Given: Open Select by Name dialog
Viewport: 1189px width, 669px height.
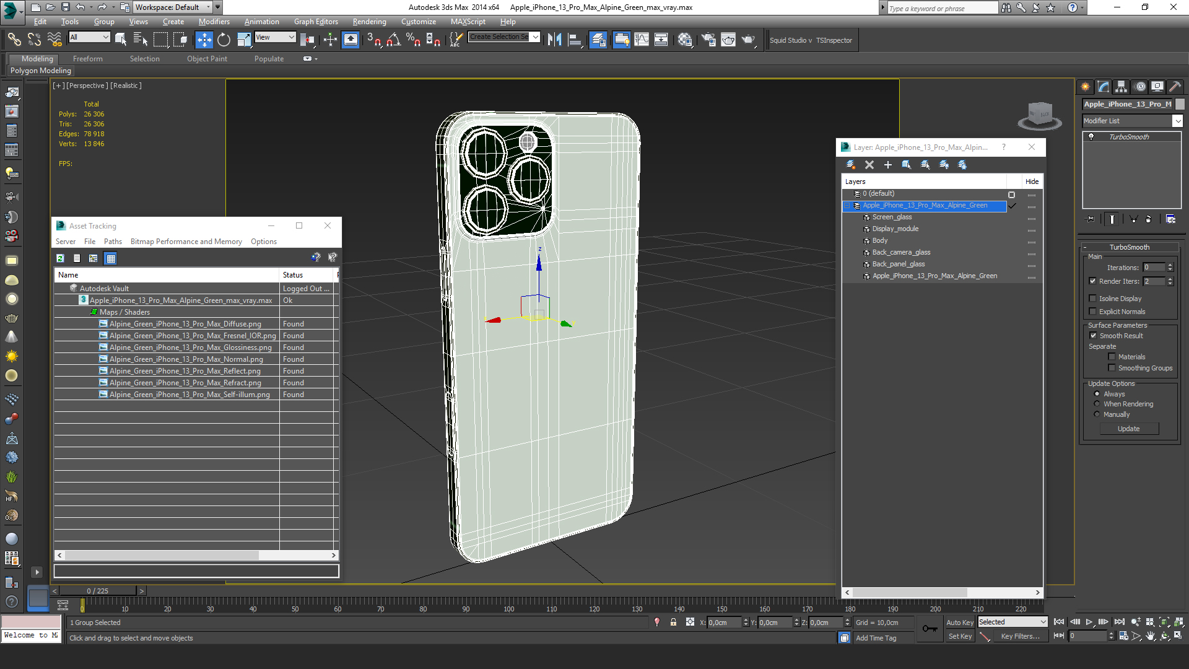Looking at the screenshot, I should [x=141, y=40].
